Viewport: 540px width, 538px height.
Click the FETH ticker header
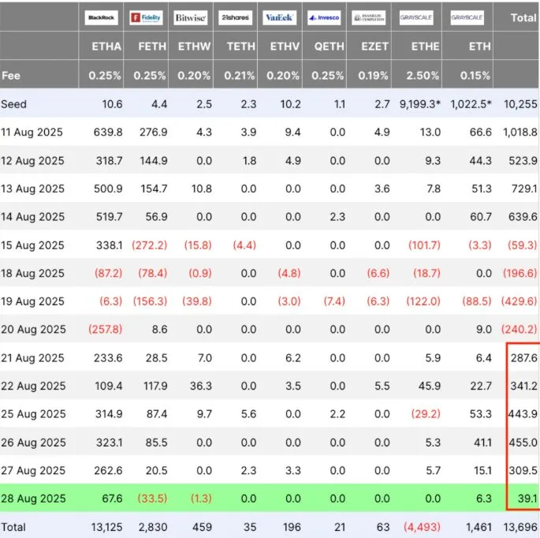(152, 47)
